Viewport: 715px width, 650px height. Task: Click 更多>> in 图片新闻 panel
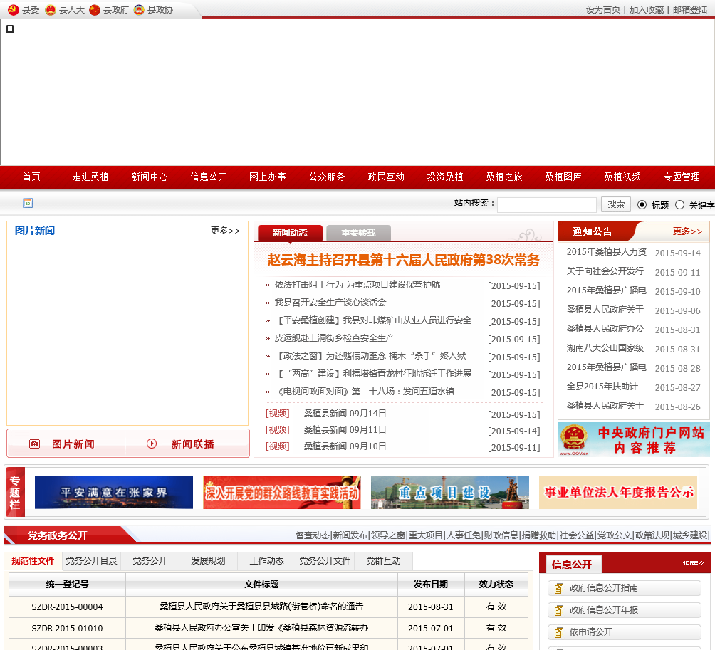(225, 231)
